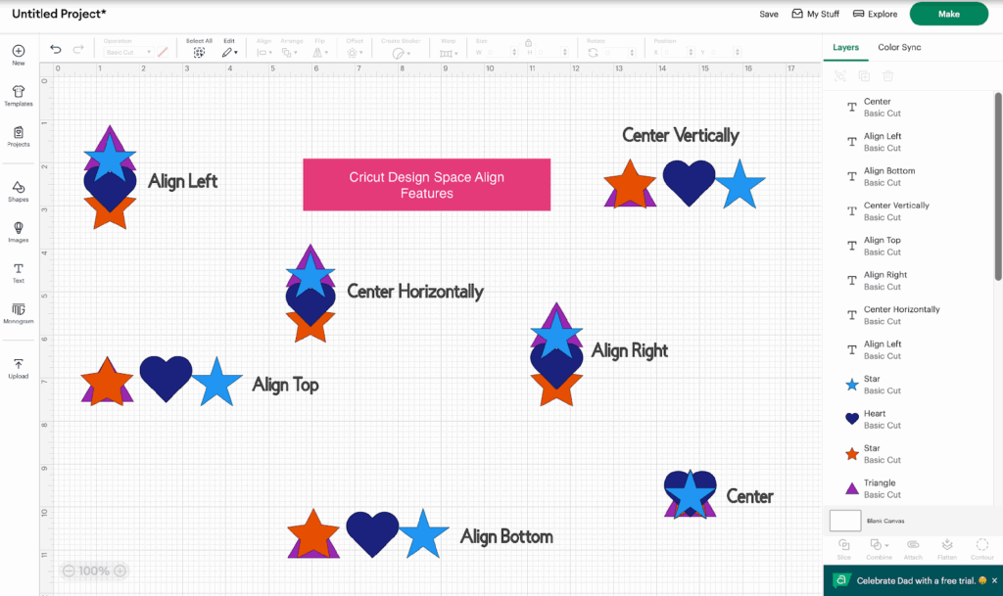The height and width of the screenshot is (596, 1003).
Task: Click the green Make button
Action: pos(948,14)
